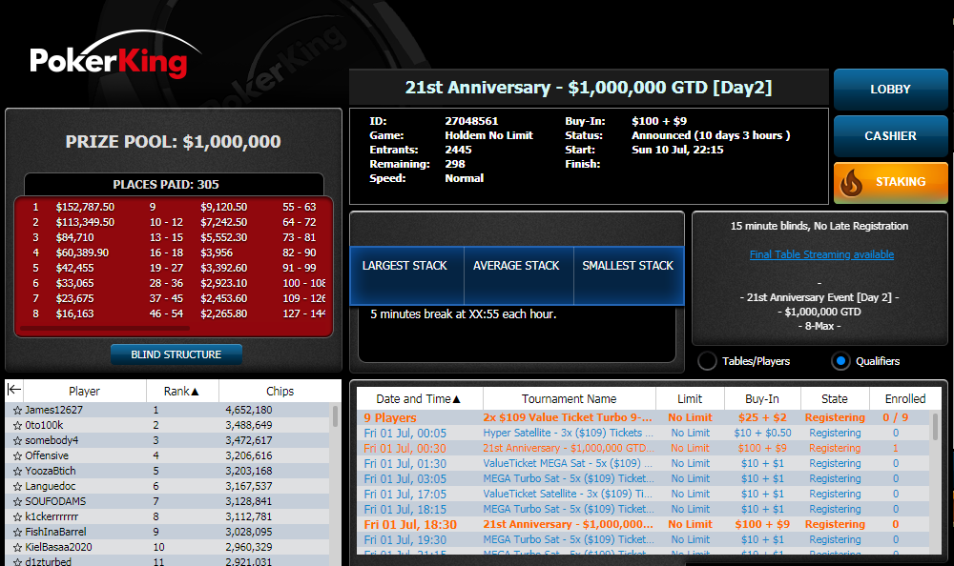
Task: Toggle the star next to Offensive
Action: click(17, 456)
